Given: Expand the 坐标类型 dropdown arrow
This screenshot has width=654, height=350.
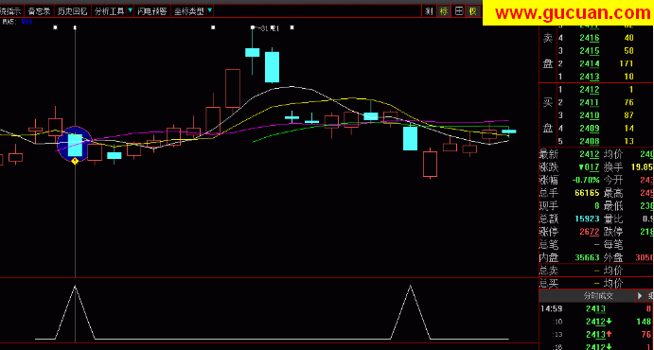Looking at the screenshot, I should [209, 10].
